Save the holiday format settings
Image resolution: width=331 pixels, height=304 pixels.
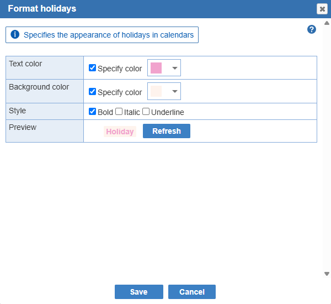click(x=139, y=292)
